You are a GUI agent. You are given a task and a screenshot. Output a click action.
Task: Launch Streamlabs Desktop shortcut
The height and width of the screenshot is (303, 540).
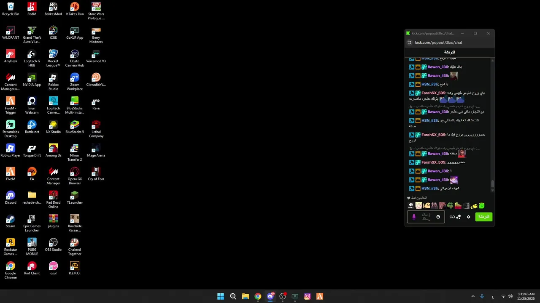coord(11,129)
